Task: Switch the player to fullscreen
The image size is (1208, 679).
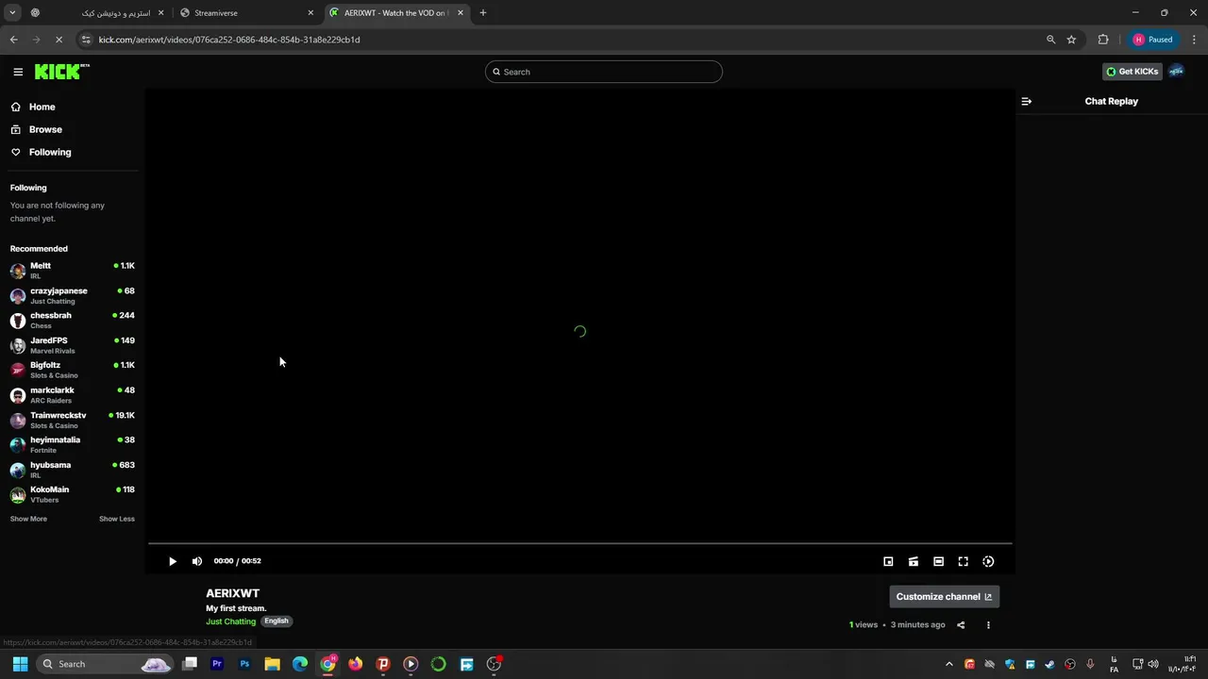Action: [x=964, y=561]
